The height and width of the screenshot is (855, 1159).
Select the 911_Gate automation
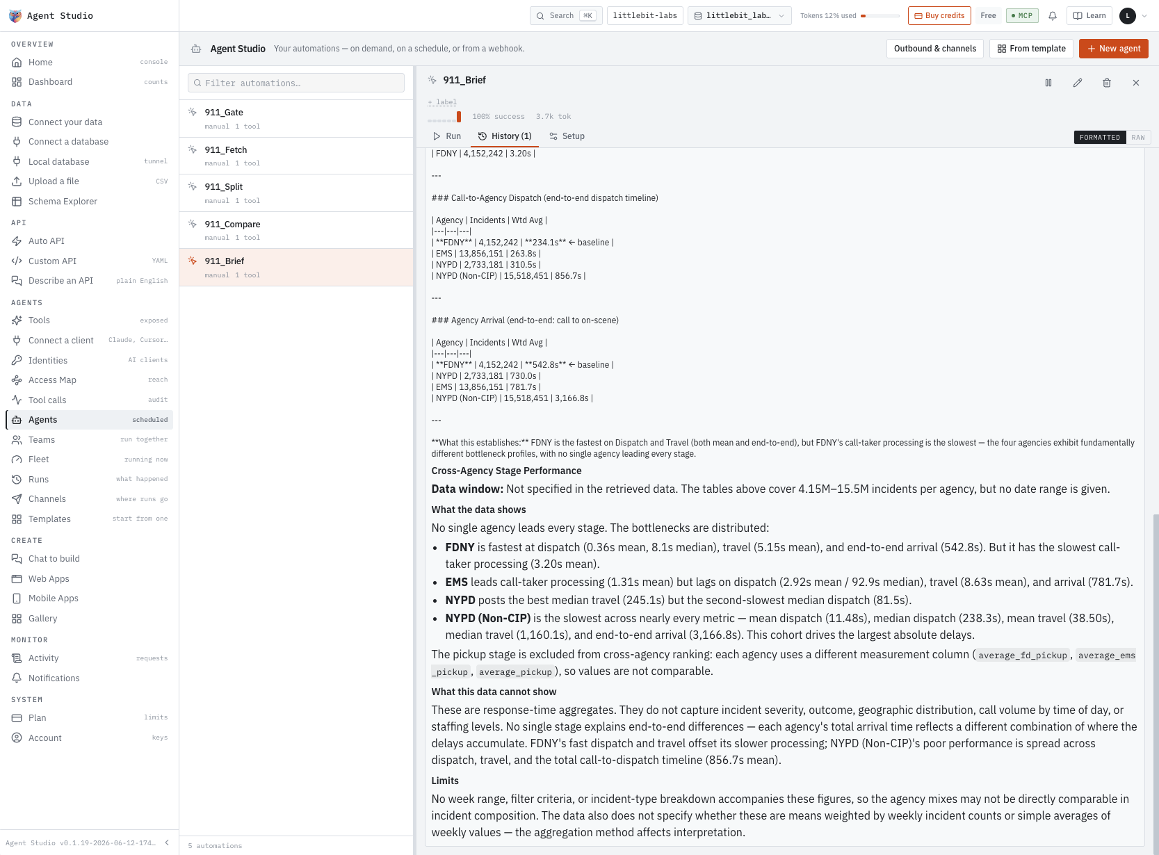click(x=296, y=119)
